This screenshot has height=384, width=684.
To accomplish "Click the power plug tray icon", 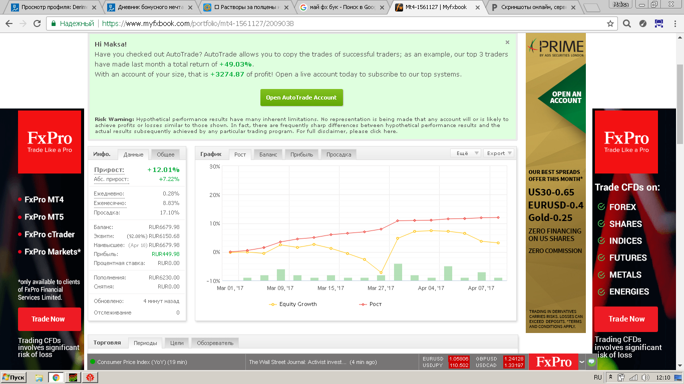I will 621,377.
